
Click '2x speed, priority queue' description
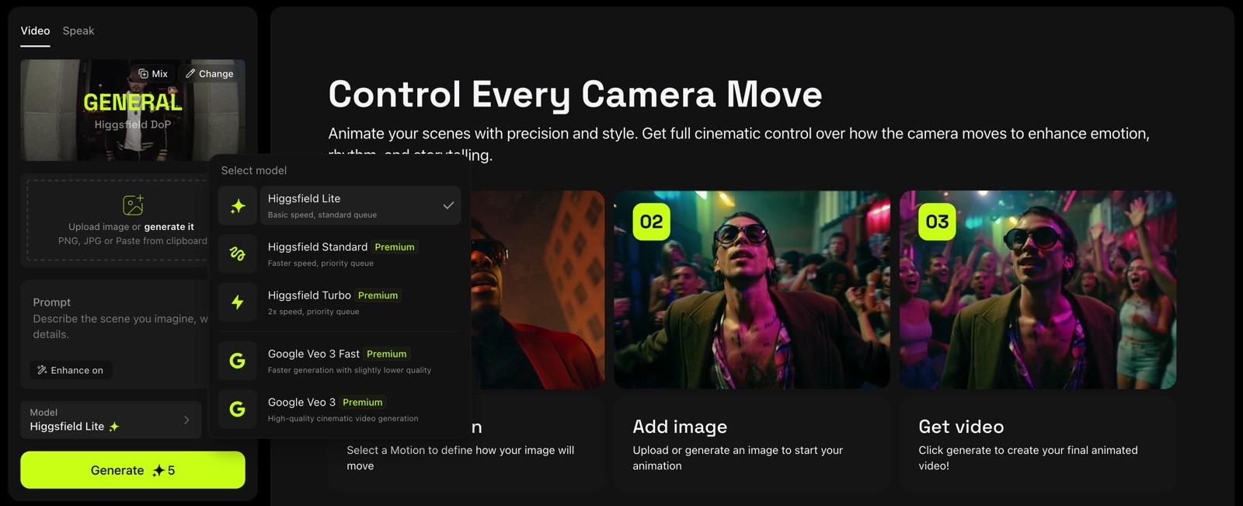tap(314, 312)
